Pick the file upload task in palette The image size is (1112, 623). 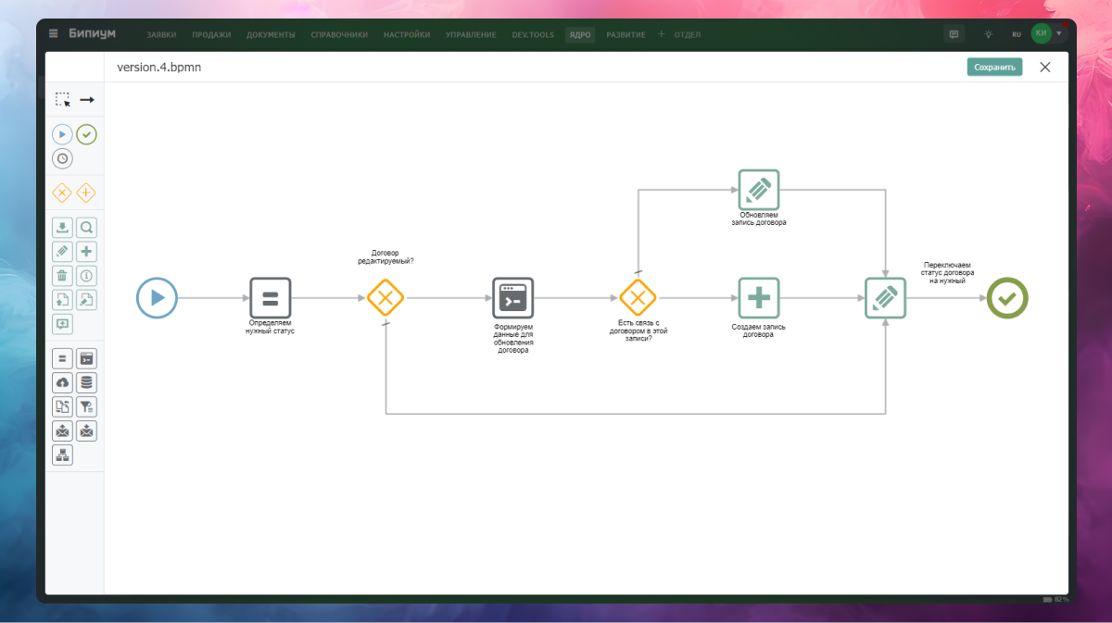point(62,300)
